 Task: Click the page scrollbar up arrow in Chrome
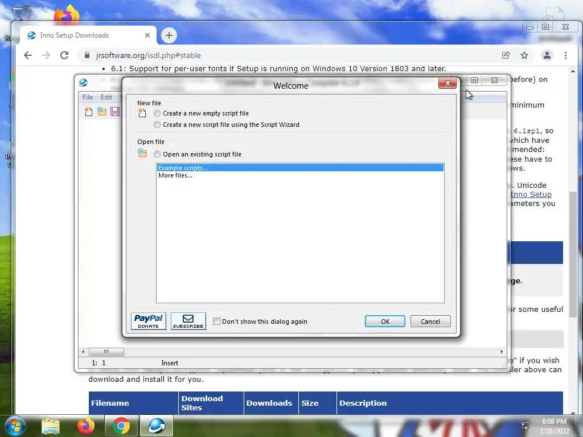573,71
